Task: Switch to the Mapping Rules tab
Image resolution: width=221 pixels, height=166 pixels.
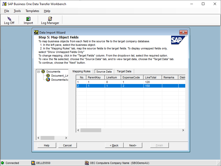Action: point(82,71)
